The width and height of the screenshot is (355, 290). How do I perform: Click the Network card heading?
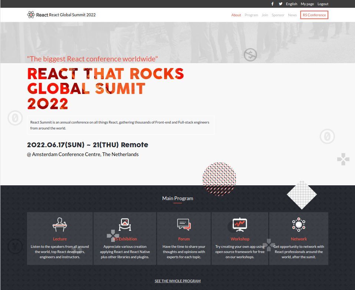(299, 239)
